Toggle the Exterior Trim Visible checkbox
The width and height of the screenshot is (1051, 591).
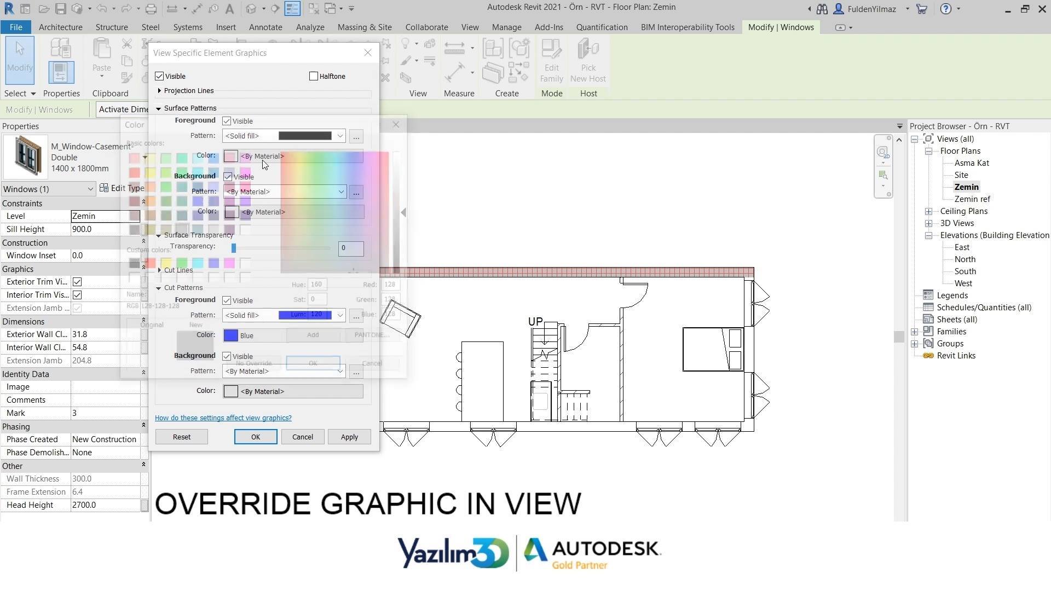77,282
